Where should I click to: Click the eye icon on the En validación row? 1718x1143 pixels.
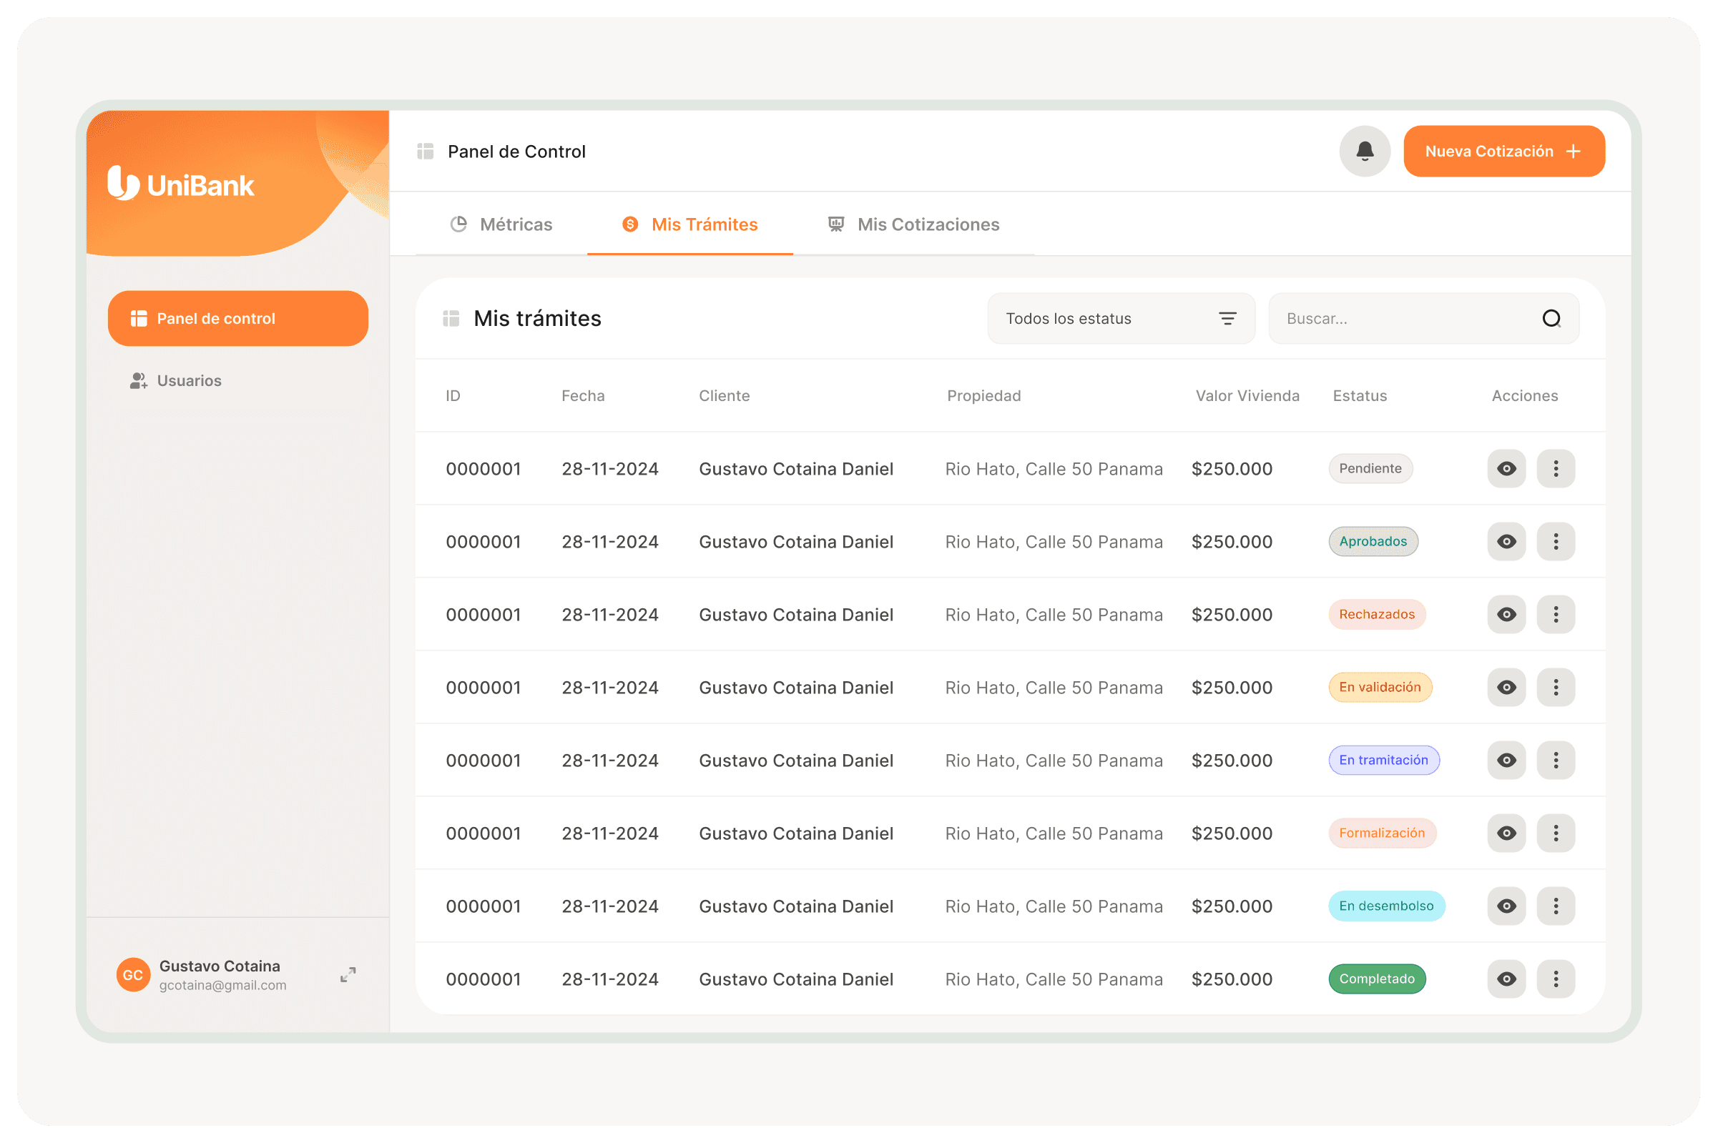pyautogui.click(x=1506, y=688)
